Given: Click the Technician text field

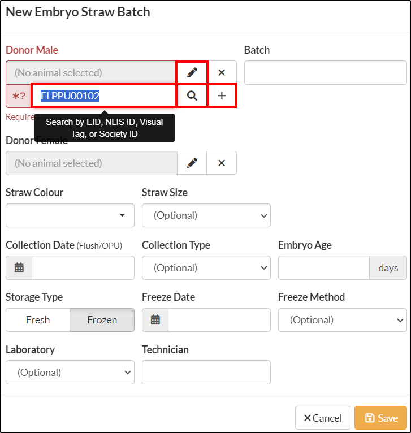Looking at the screenshot, I should point(206,373).
